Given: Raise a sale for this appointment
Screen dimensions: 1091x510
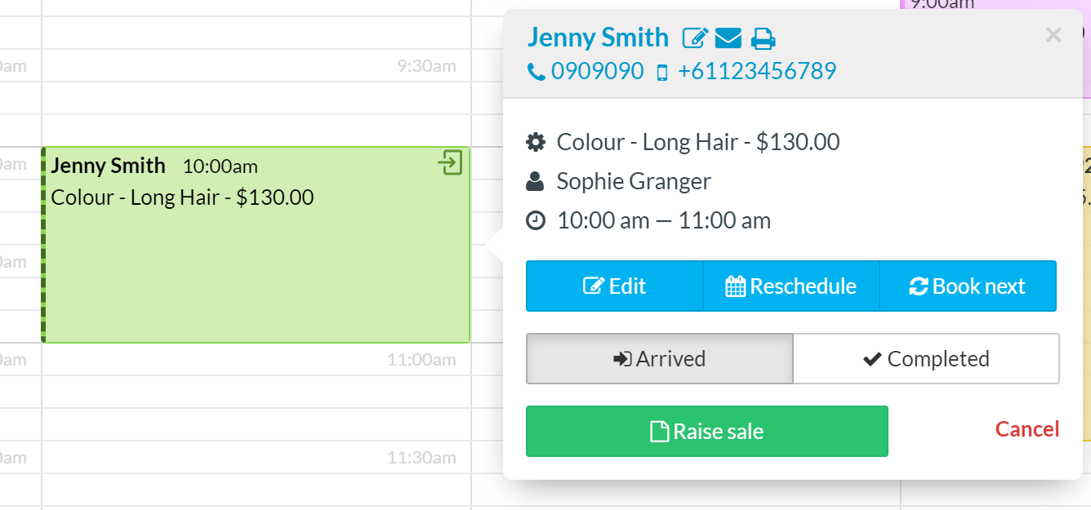Looking at the screenshot, I should (706, 431).
